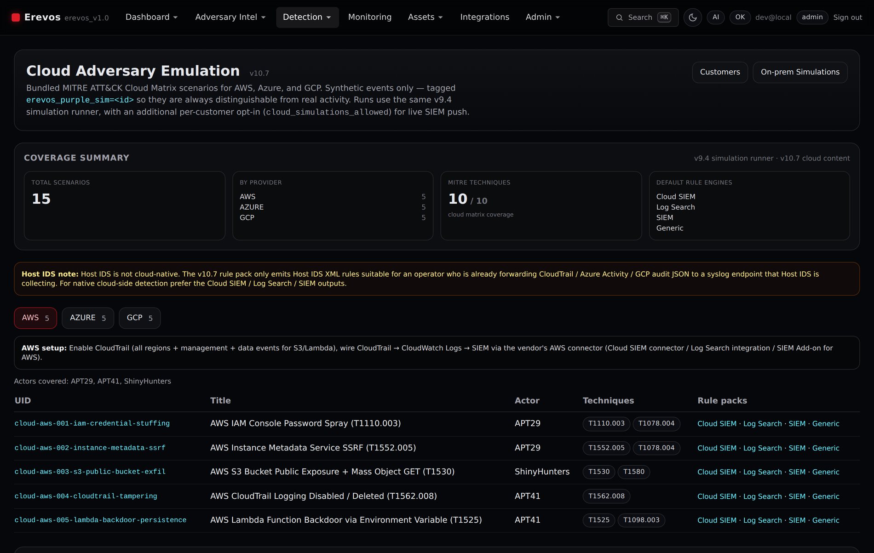Screen dimensions: 874x553
Task: Open Cloud SIEM rule pack for password spray
Action: coord(717,424)
